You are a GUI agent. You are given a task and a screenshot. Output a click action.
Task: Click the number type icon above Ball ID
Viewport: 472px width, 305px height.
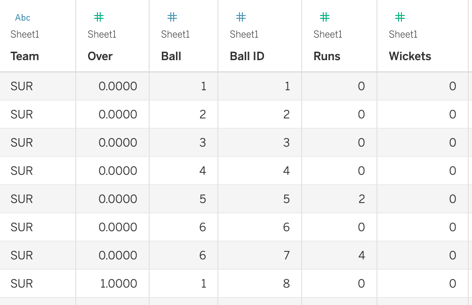[x=241, y=17]
